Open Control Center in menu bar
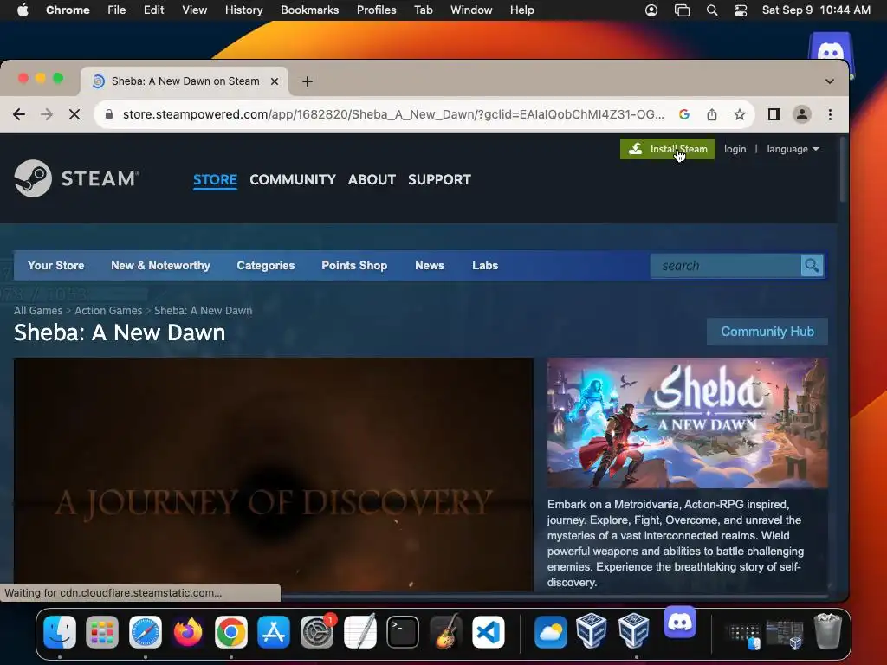The height and width of the screenshot is (665, 887). [x=741, y=10]
